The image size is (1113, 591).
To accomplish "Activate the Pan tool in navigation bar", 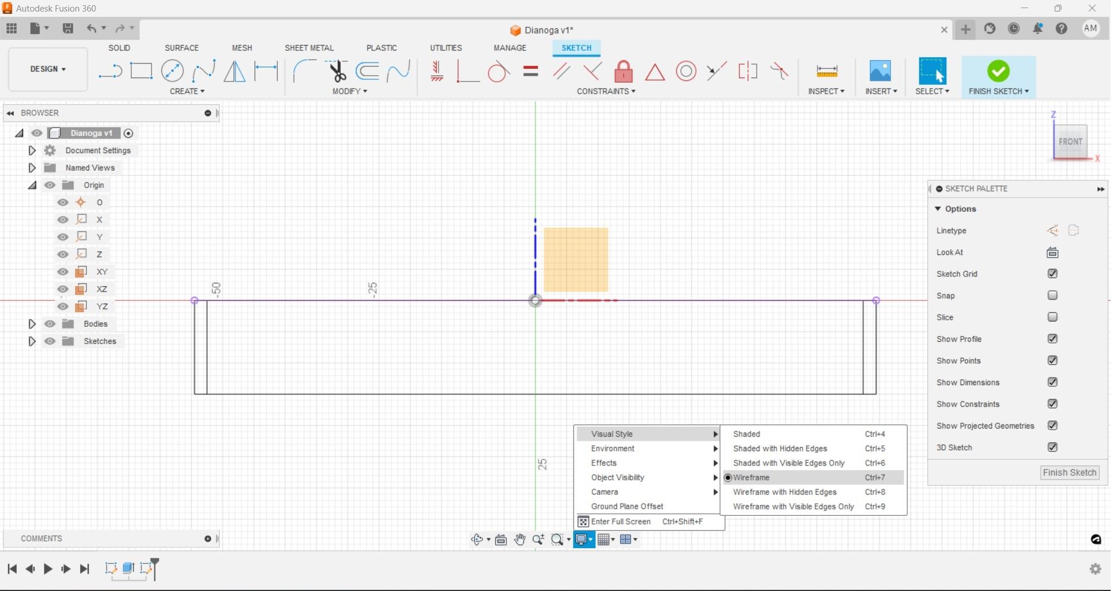I will [x=519, y=539].
